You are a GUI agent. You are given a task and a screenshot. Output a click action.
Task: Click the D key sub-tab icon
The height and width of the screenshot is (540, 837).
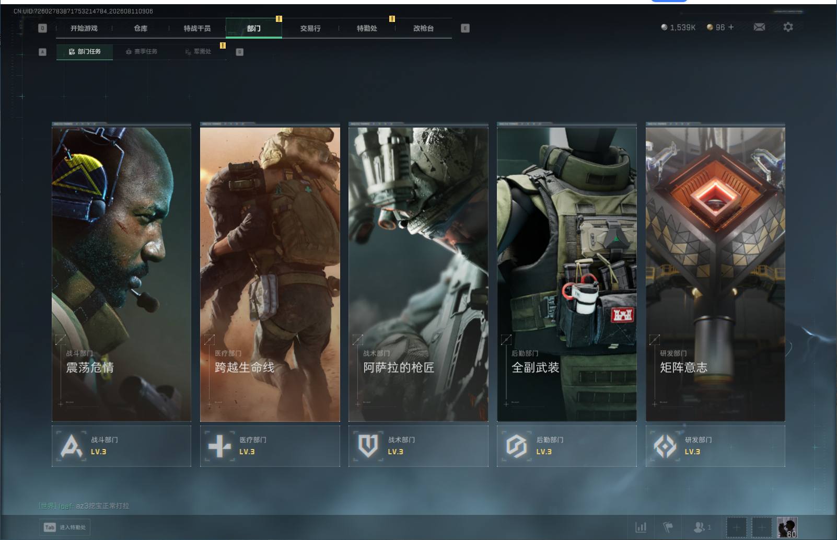[240, 52]
